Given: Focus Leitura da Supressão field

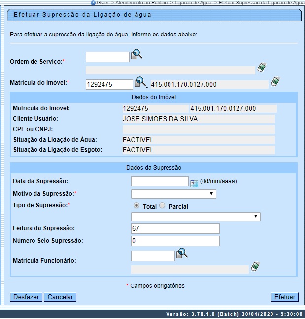Looking at the screenshot, I should (175, 228).
